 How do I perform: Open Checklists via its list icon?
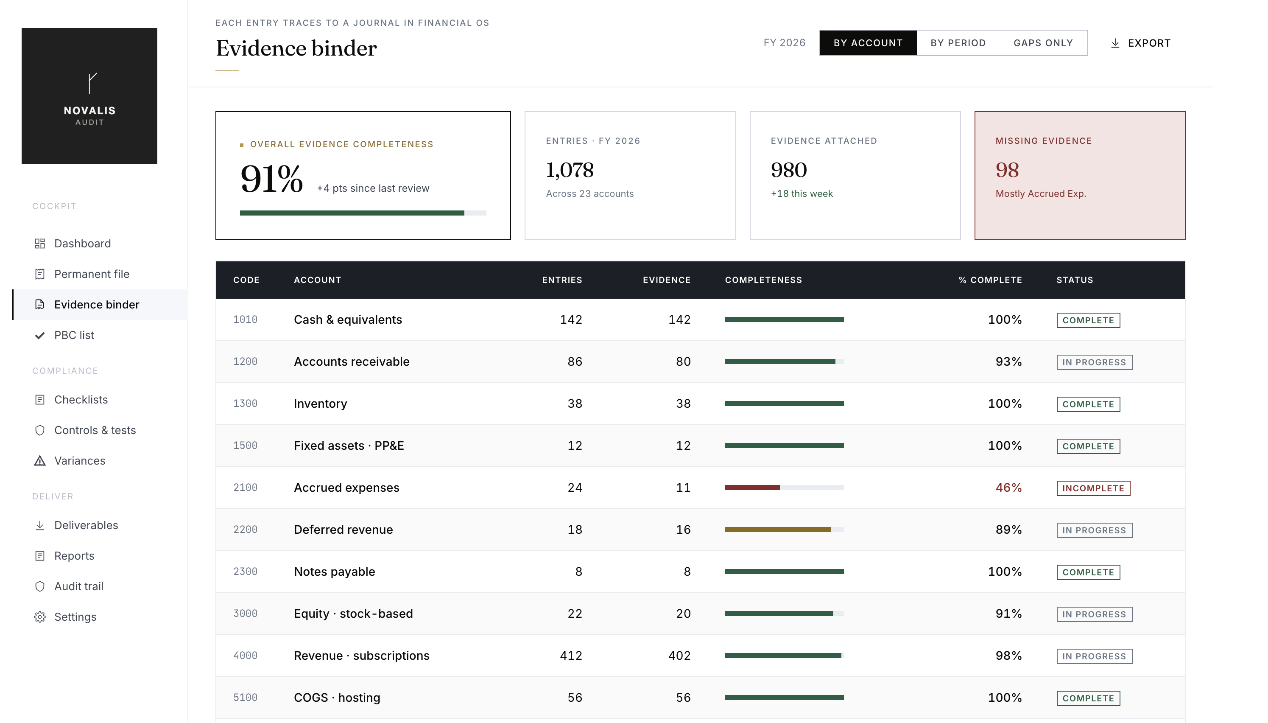(x=40, y=400)
